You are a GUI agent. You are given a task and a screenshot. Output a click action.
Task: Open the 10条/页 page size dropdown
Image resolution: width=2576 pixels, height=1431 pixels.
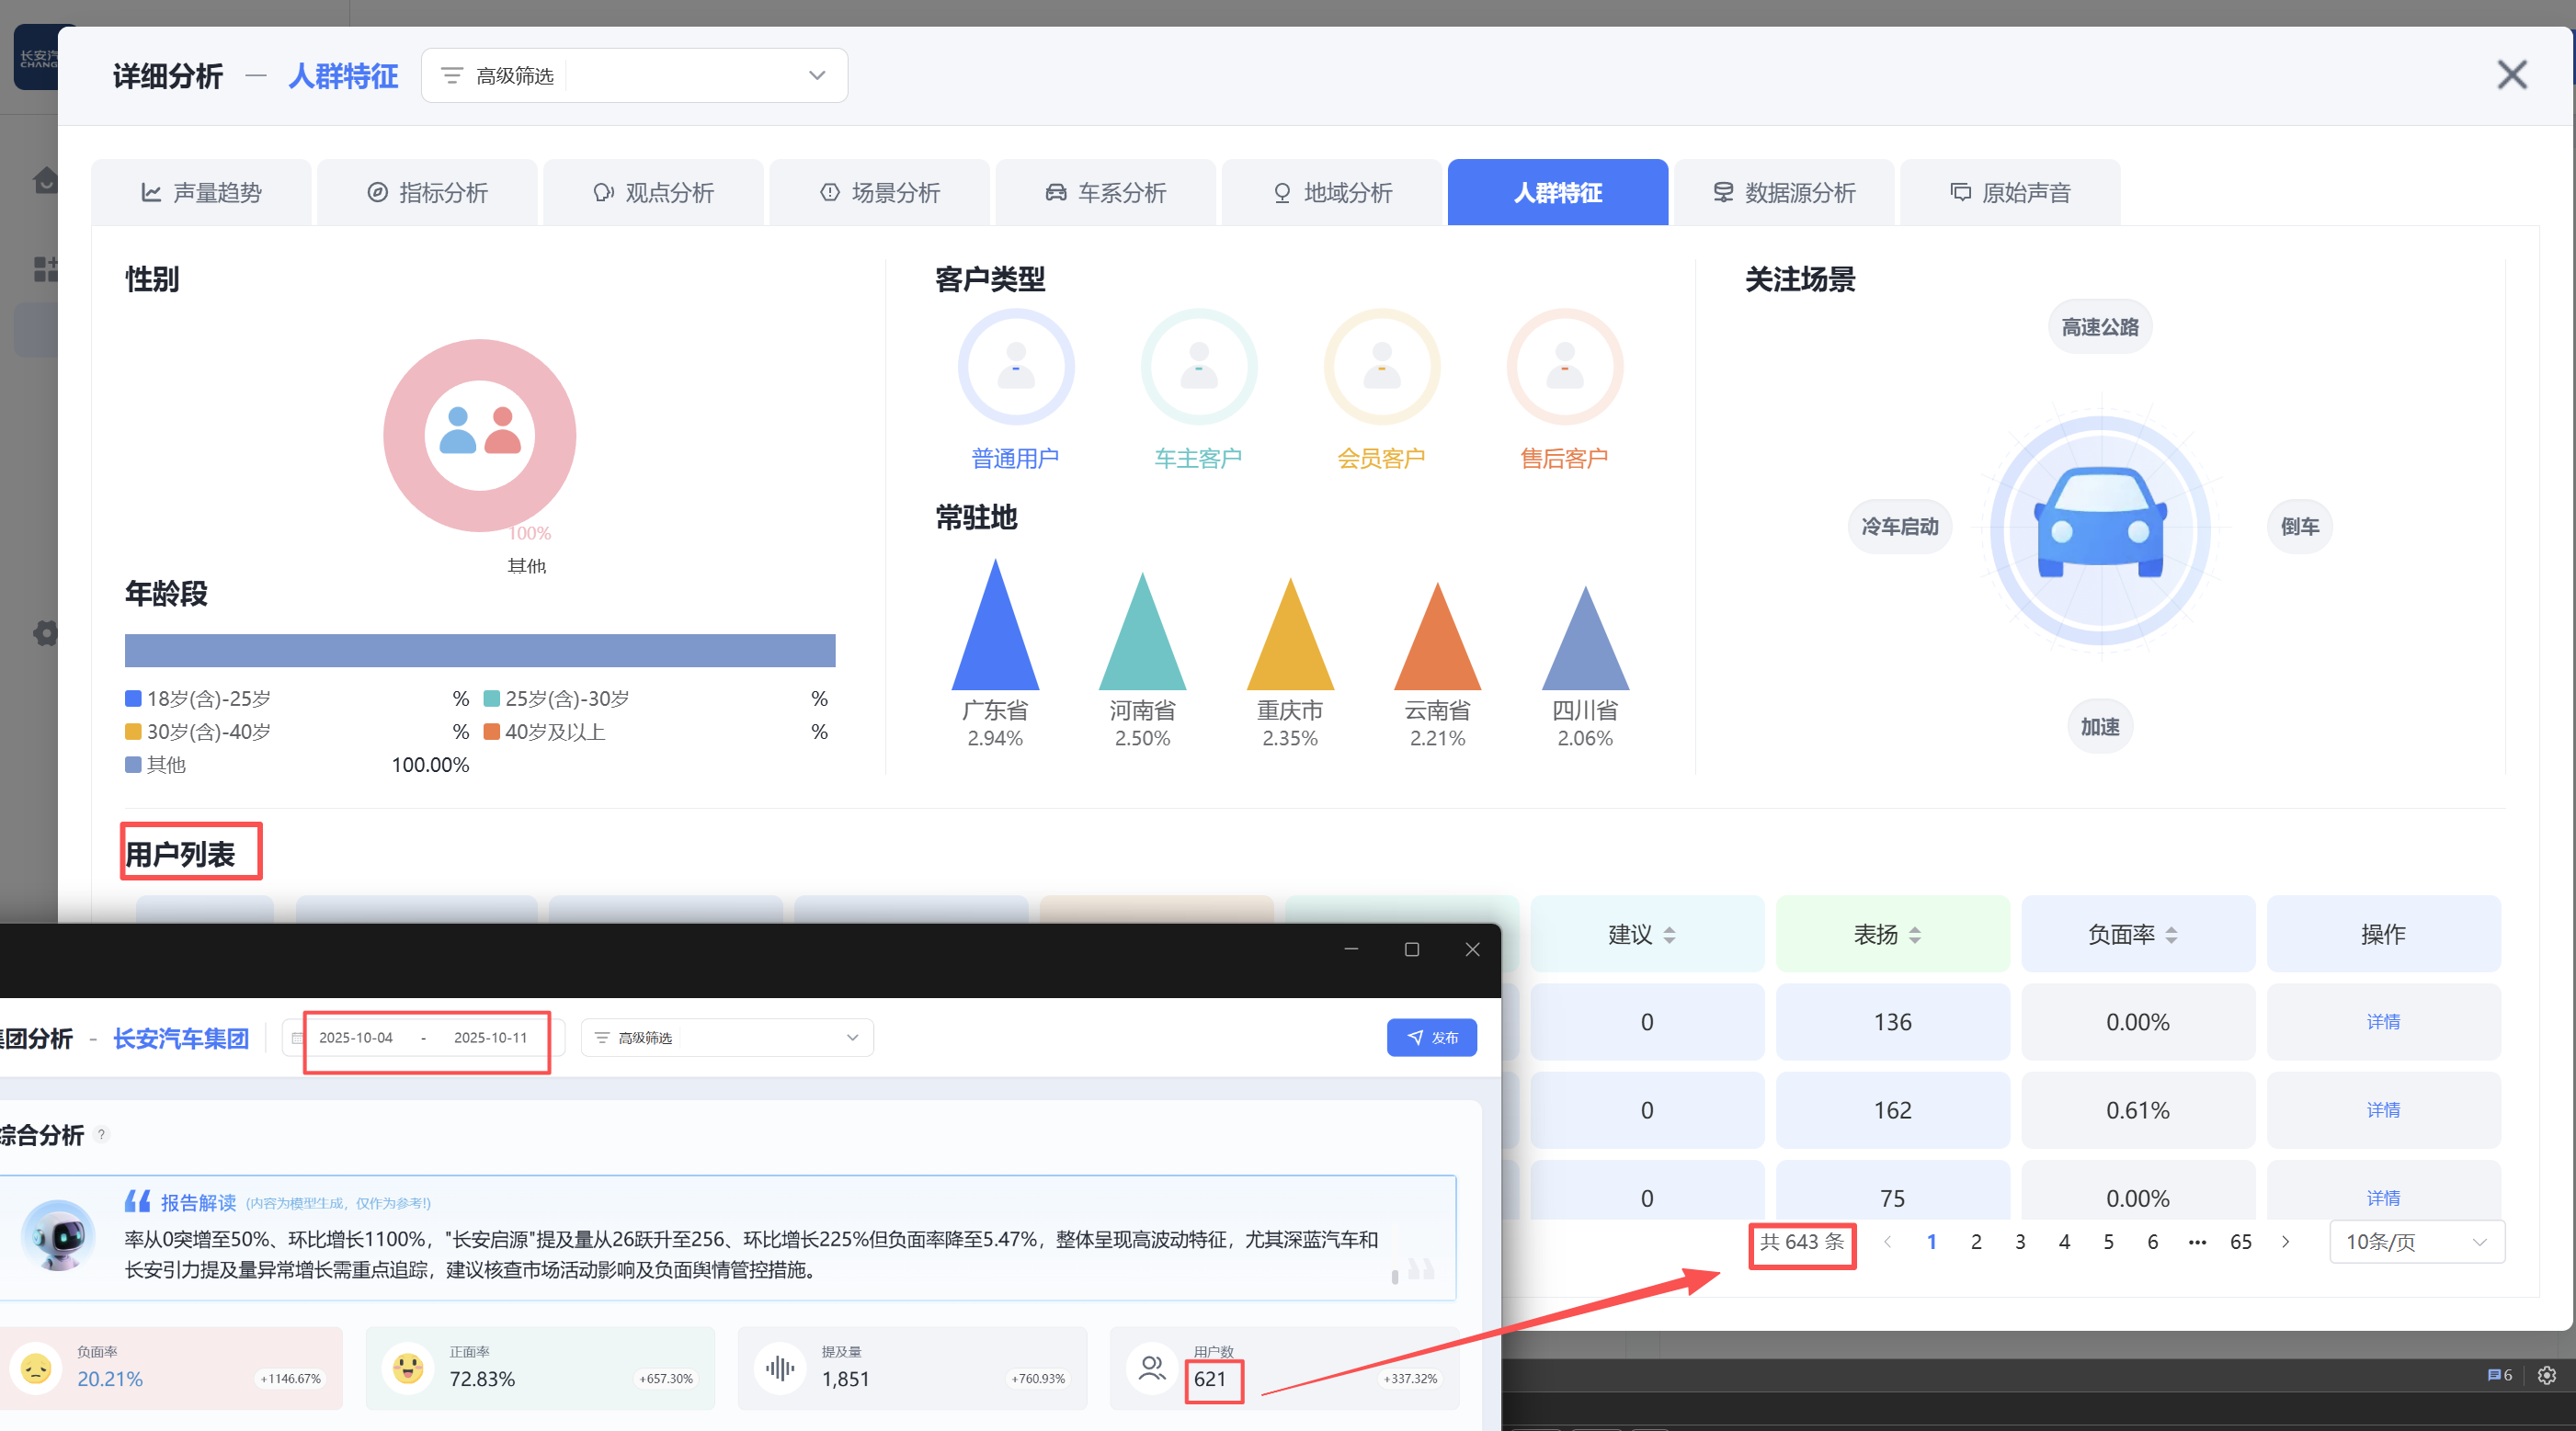coord(2415,1242)
